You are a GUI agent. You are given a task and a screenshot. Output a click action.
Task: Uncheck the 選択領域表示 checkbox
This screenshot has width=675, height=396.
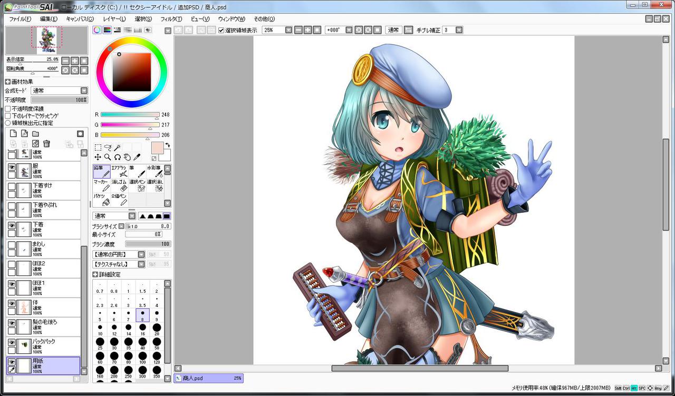click(x=221, y=30)
